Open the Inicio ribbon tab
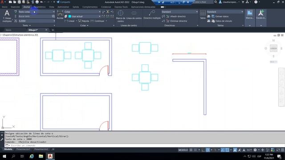The height and width of the screenshot is (160, 285). 5,7
